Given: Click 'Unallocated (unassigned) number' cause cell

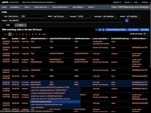Looking at the screenshot, I should 101,43.
